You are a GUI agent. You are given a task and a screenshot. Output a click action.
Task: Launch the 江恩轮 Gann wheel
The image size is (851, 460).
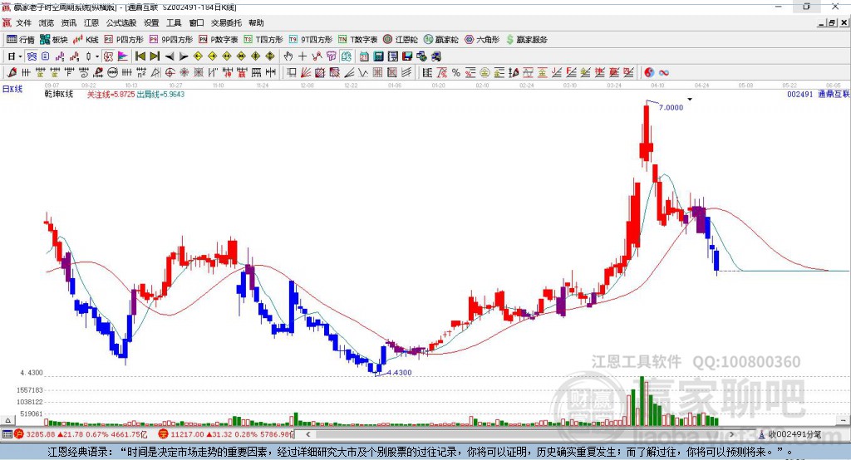tap(401, 40)
